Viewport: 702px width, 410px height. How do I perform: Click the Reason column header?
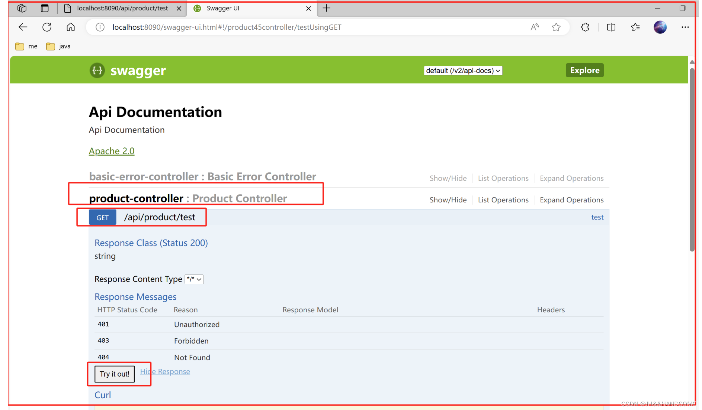(x=186, y=310)
